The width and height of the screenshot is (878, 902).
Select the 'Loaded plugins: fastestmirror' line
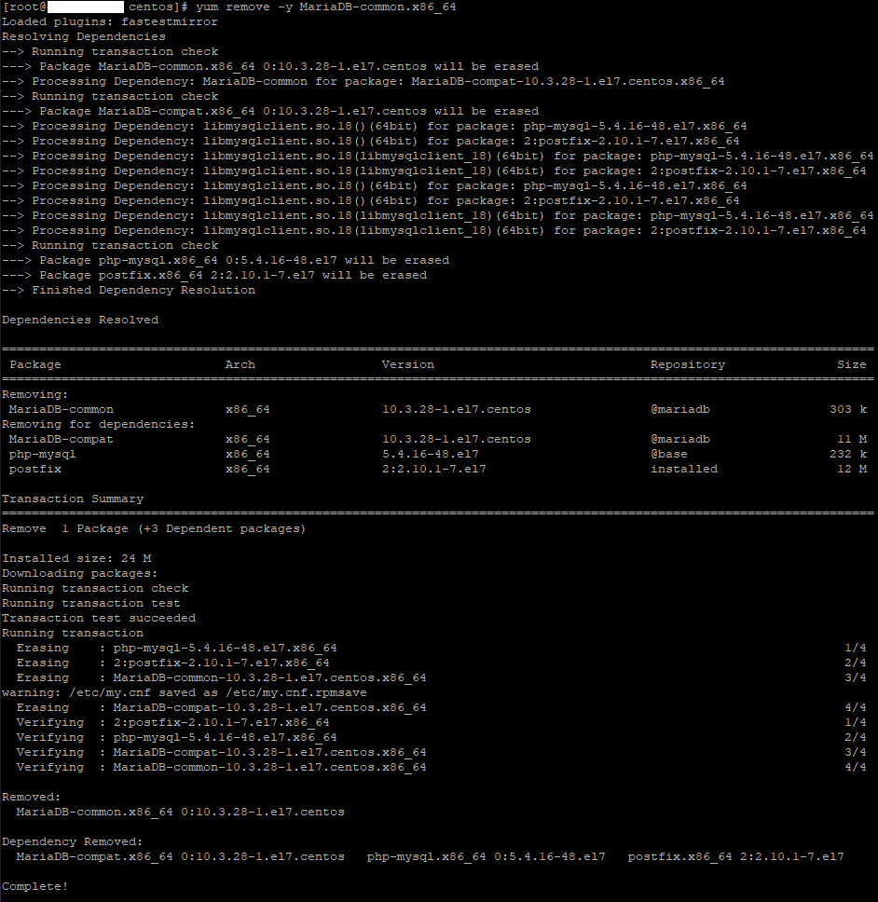[110, 21]
